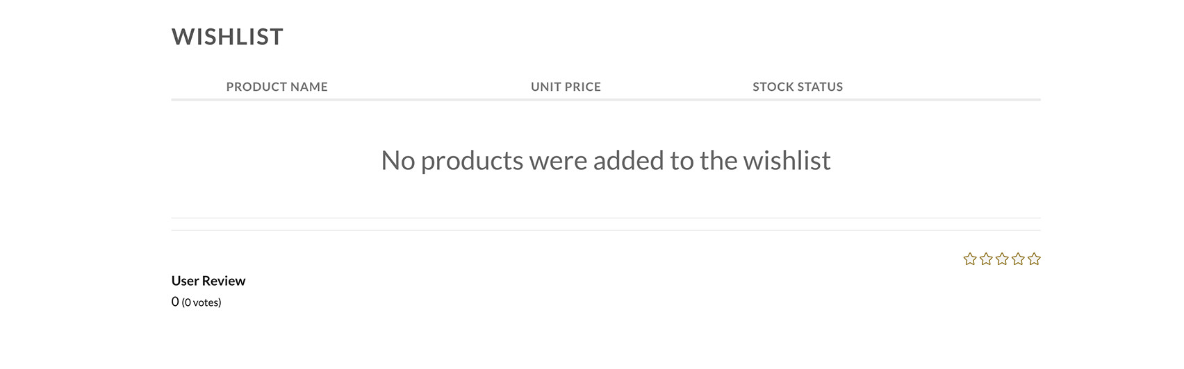Viewport: 1184px width, 369px height.
Task: Click the word 'wishlist' ending the empty message
Action: point(787,161)
